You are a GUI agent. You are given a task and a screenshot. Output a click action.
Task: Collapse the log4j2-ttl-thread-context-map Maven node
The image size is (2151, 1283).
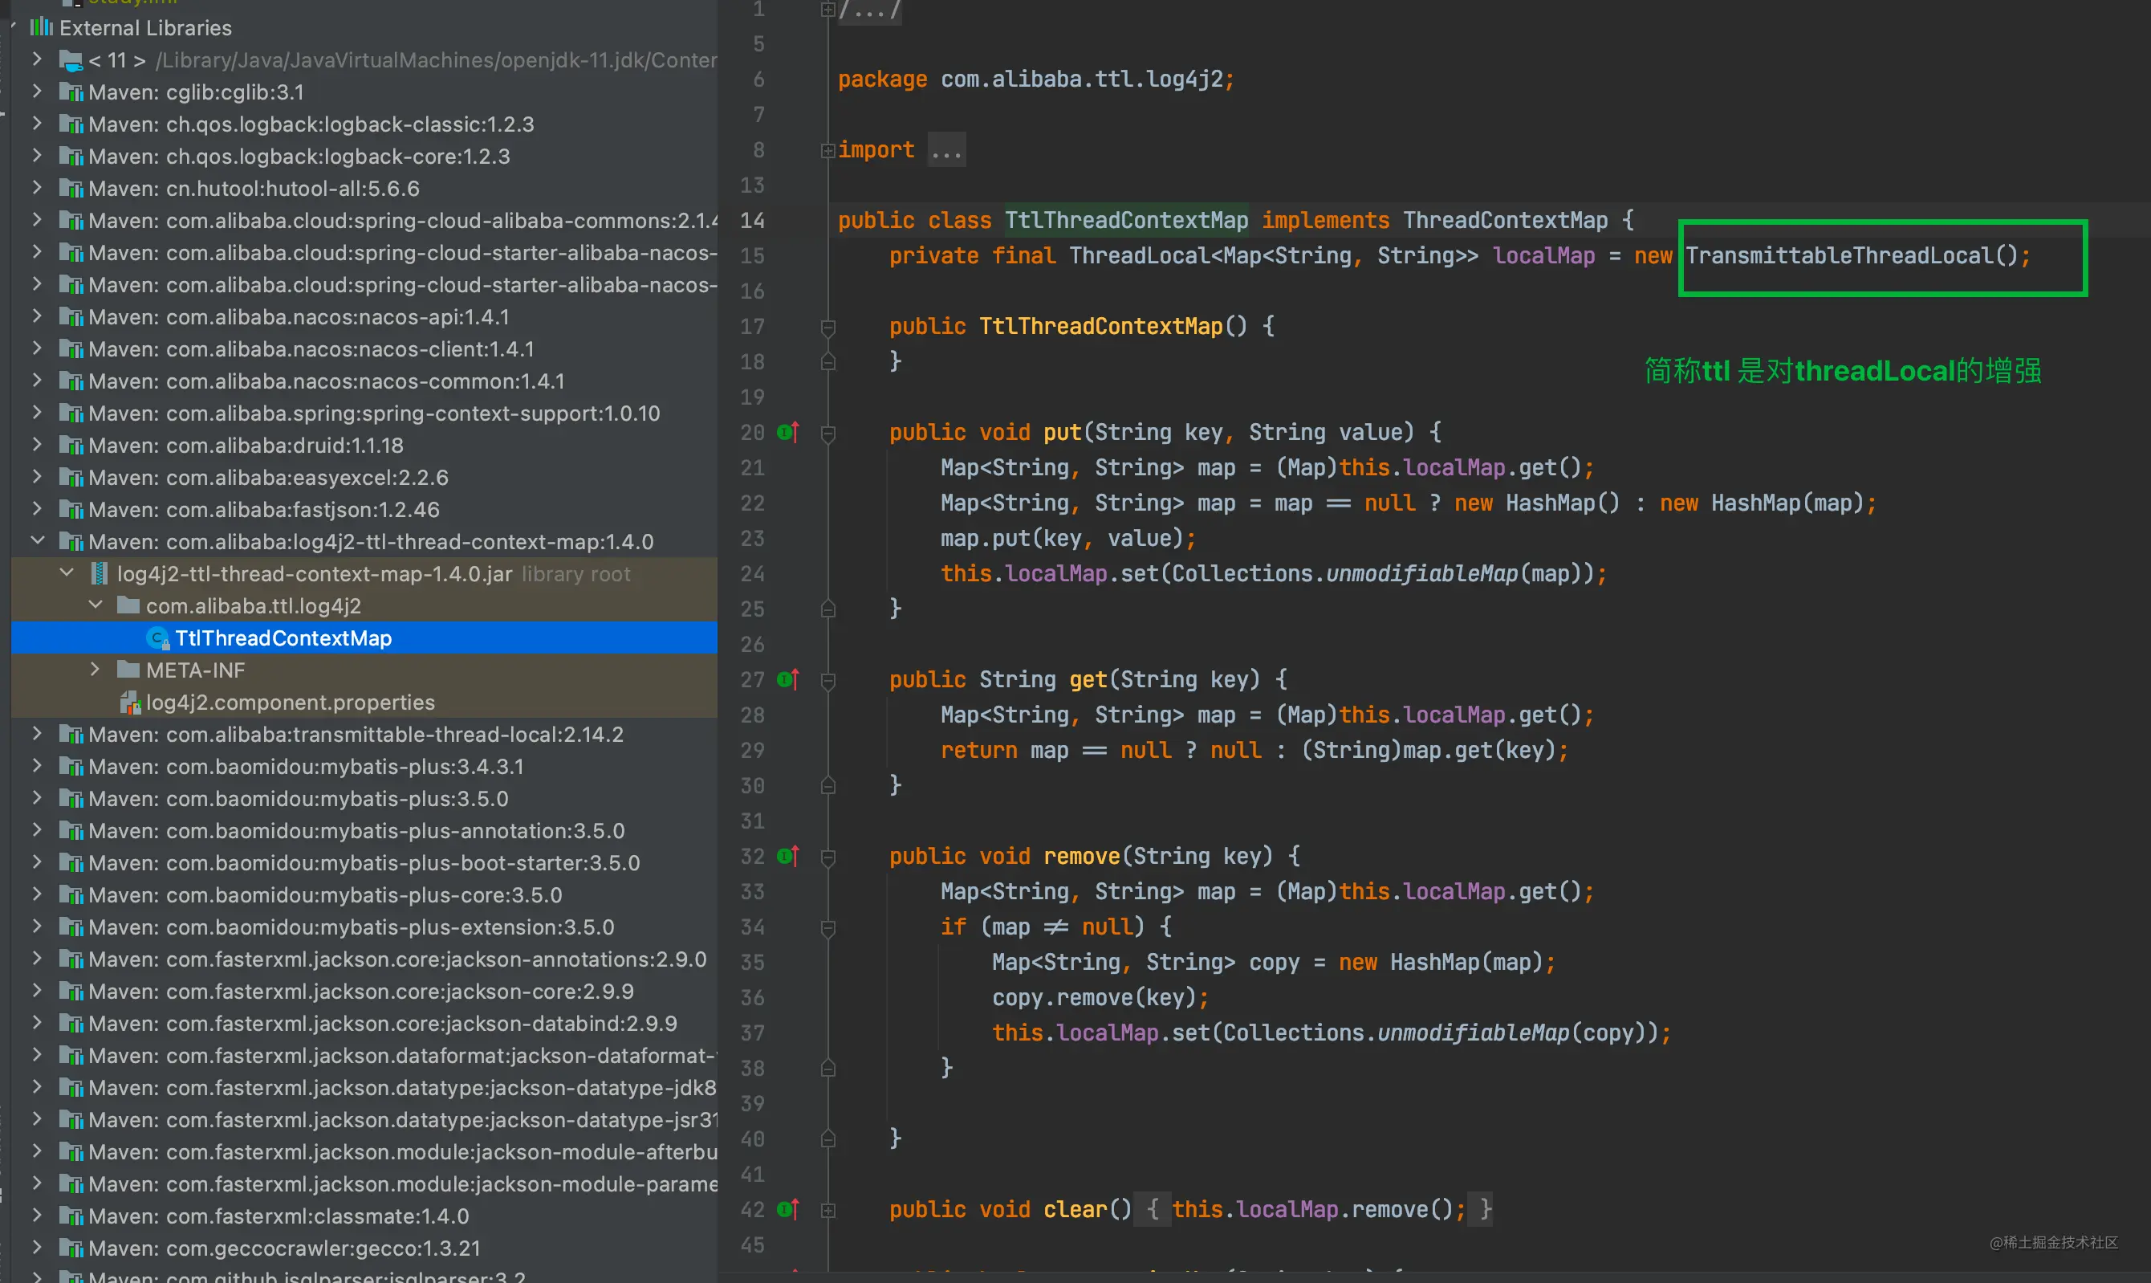click(x=37, y=540)
